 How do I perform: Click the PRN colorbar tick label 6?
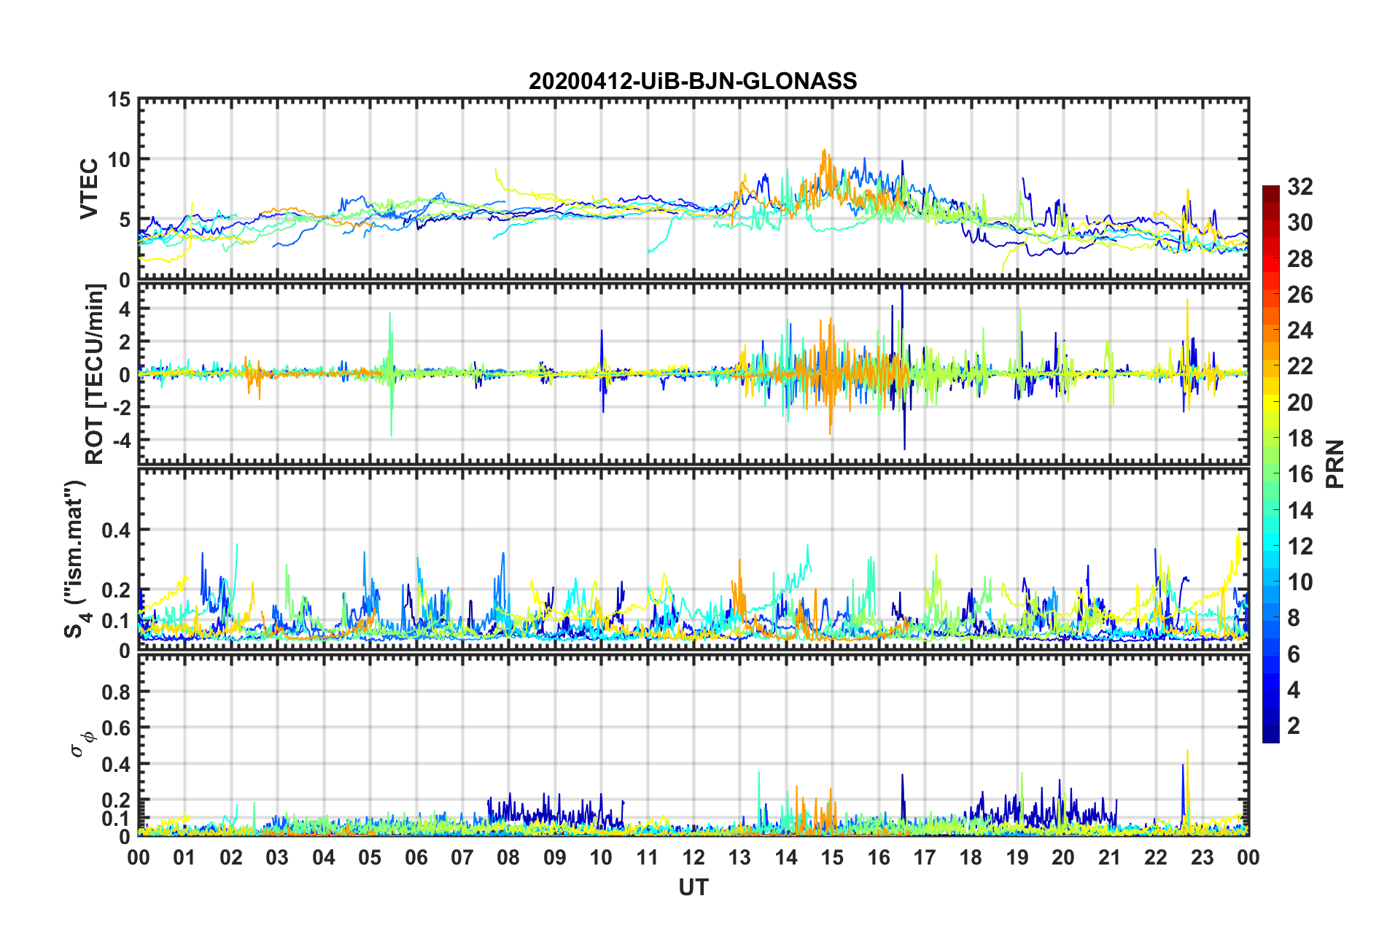click(1294, 654)
